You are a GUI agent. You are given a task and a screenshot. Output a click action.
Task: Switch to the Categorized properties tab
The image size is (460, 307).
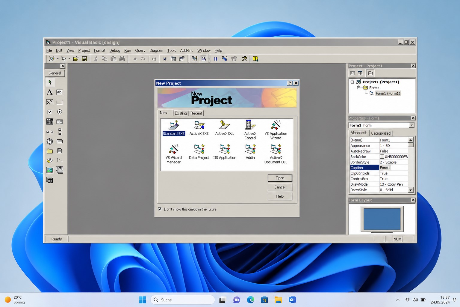381,133
